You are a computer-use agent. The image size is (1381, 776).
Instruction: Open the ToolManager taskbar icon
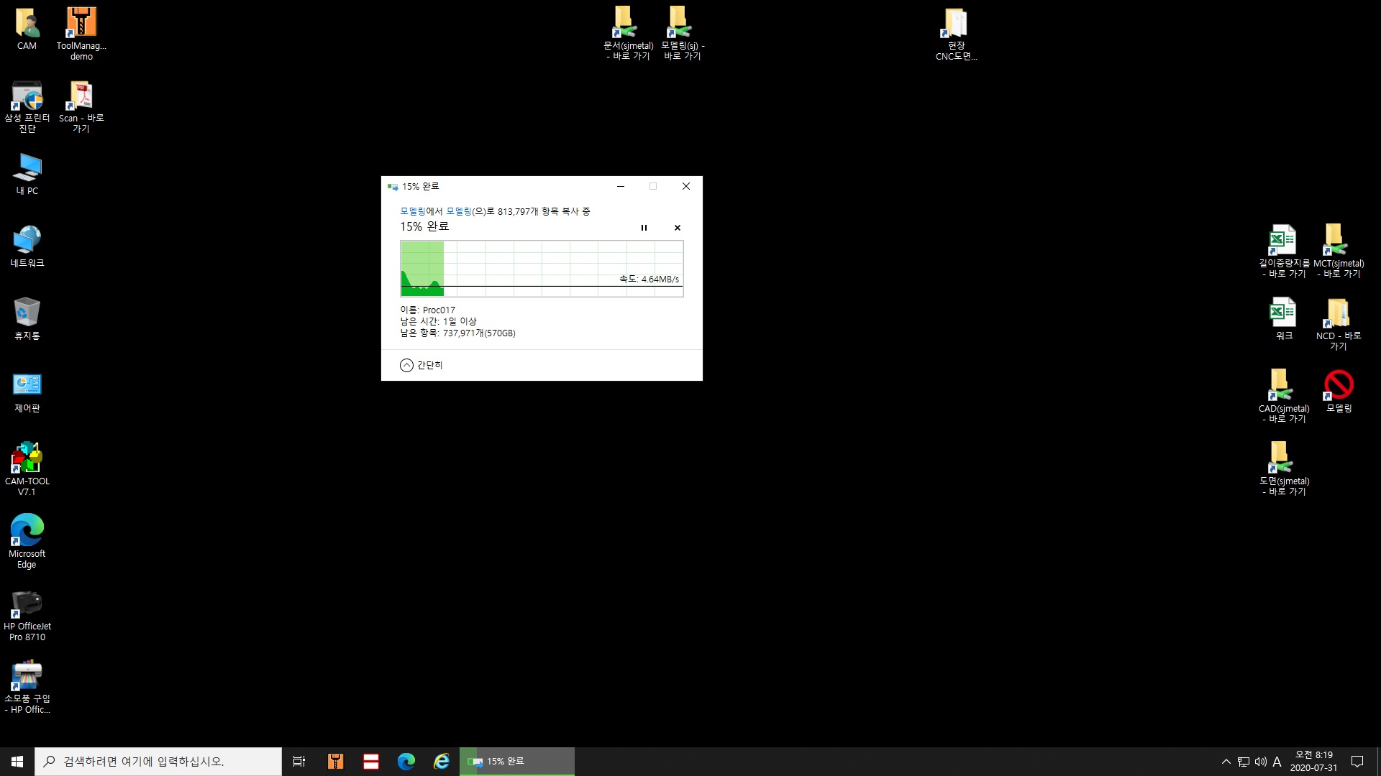pos(335,762)
